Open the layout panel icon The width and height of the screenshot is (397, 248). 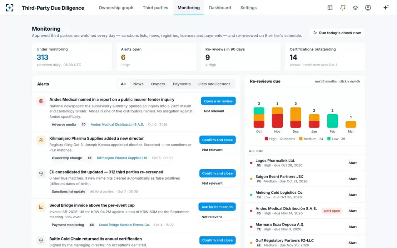click(330, 8)
